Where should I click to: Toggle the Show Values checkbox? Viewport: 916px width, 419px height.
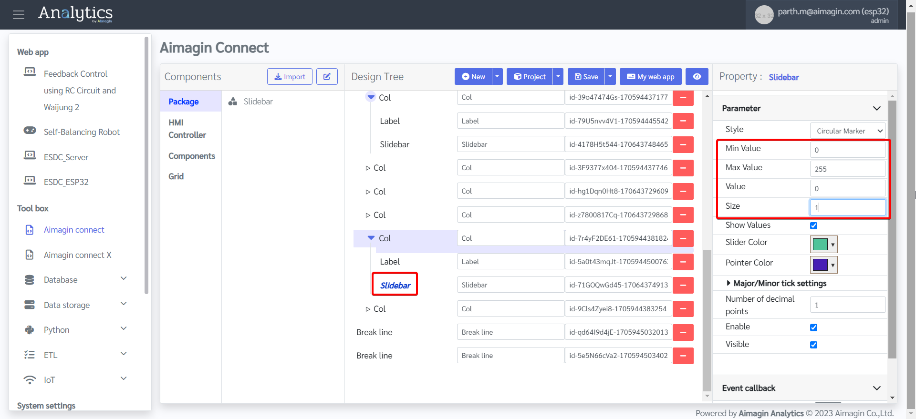tap(813, 225)
